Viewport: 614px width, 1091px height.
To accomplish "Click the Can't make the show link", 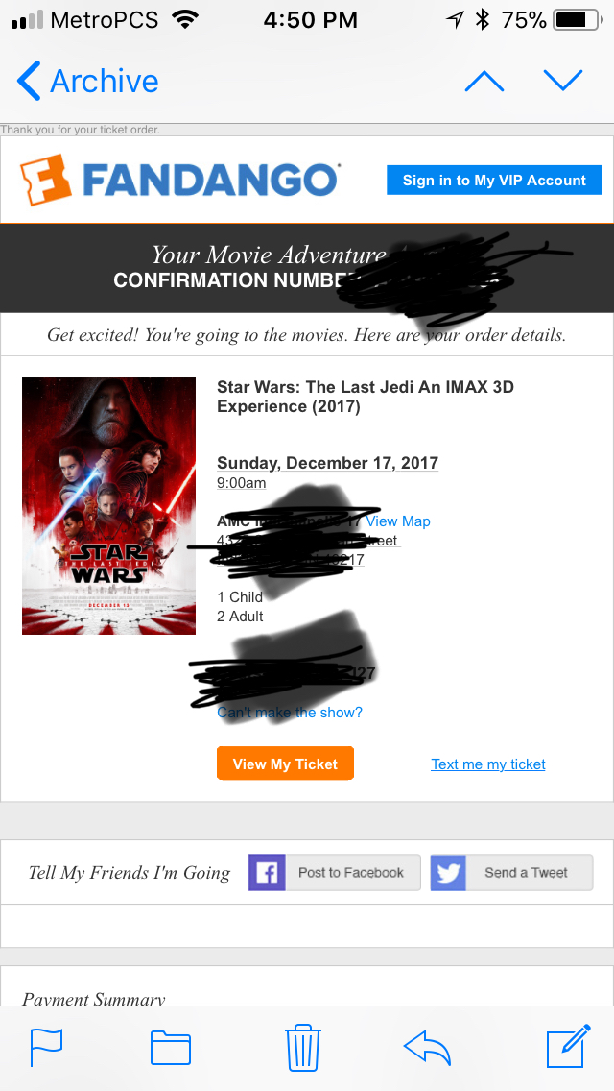I will (290, 712).
